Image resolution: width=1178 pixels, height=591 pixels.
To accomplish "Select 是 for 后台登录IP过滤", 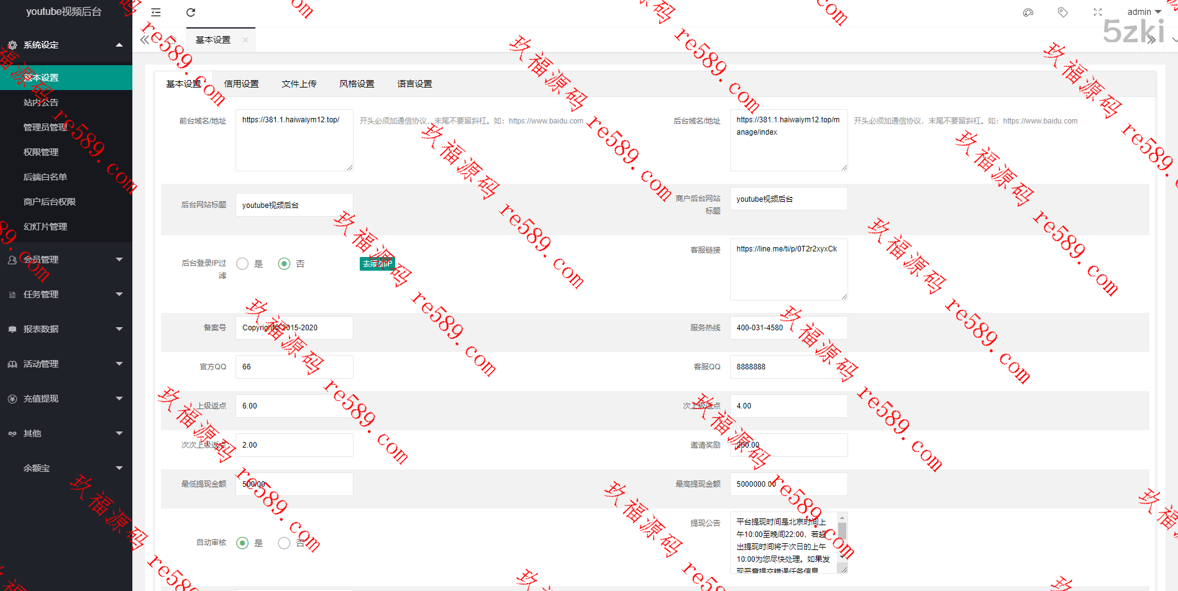I will coord(243,264).
